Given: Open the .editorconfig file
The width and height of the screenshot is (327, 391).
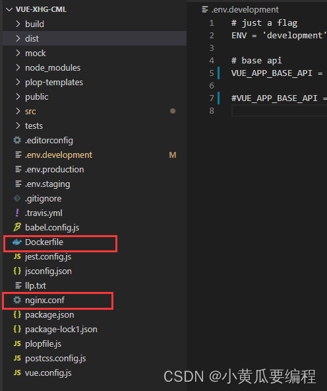Looking at the screenshot, I should click(49, 141).
